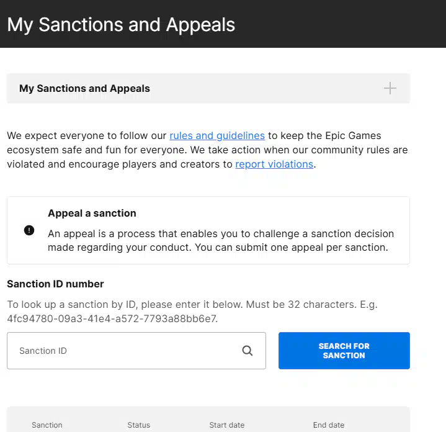This screenshot has width=446, height=432.
Task: Select the End date column header
Action: (329, 425)
